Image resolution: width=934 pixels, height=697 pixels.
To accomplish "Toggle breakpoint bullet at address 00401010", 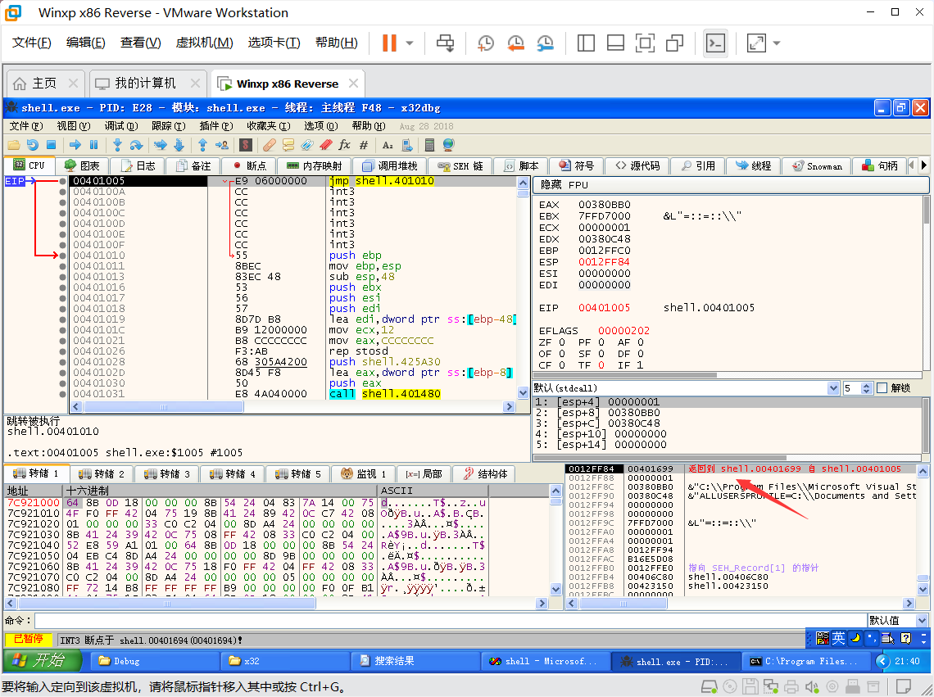I will point(62,256).
